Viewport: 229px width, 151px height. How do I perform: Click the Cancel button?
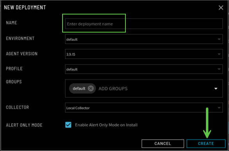[x=163, y=144]
